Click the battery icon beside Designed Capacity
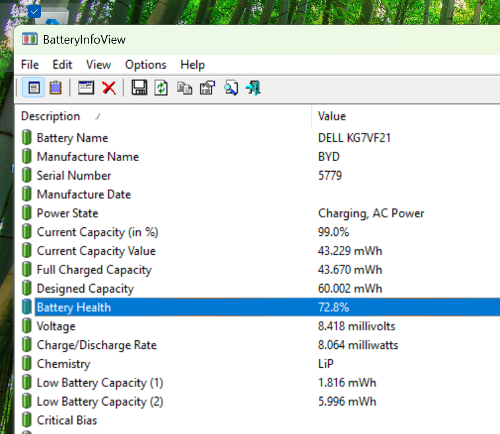Viewport: 500px width, 434px height. pos(27,288)
